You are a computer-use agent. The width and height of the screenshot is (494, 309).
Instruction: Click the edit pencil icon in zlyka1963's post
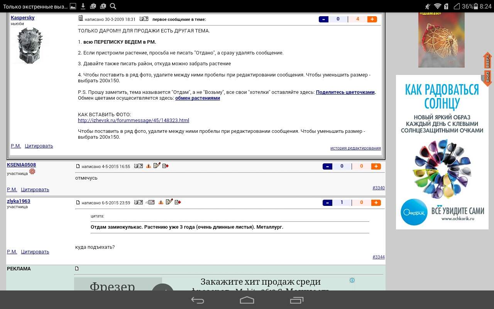click(x=169, y=202)
